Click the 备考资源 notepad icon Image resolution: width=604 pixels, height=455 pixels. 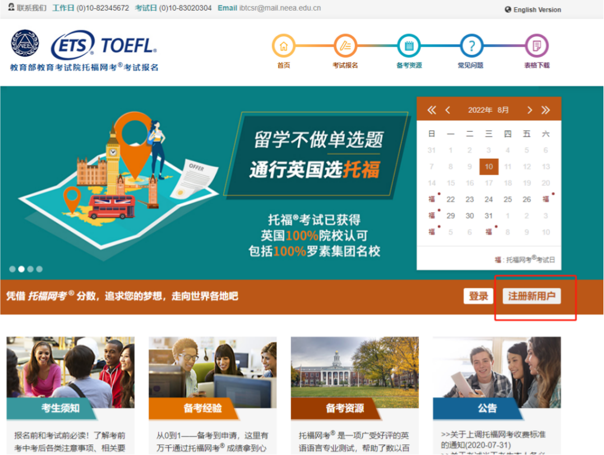click(409, 45)
